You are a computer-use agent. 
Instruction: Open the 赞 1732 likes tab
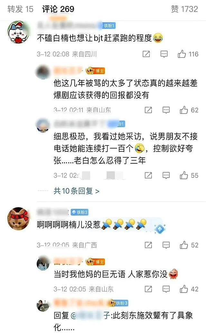[184, 9]
